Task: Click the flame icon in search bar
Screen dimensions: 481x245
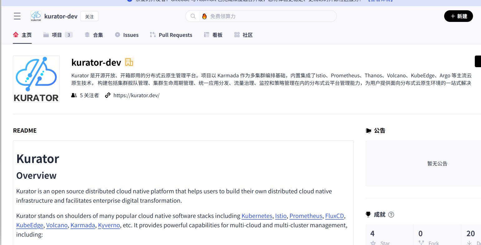Action: pyautogui.click(x=204, y=16)
